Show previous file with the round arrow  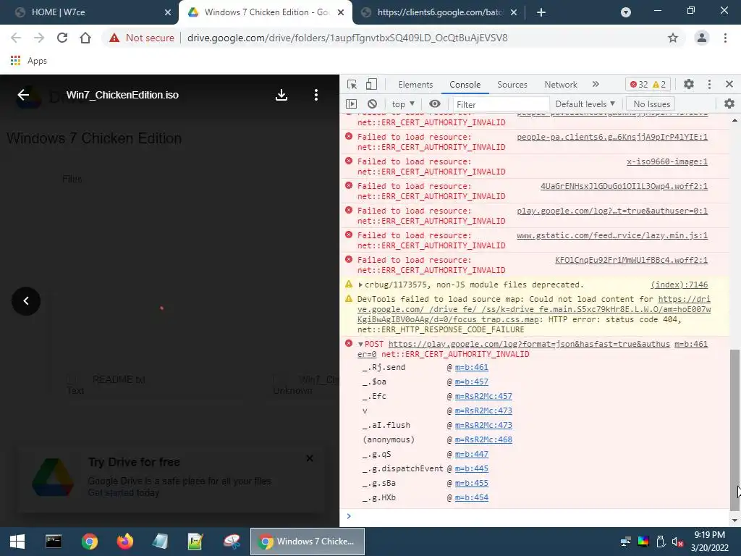[26, 301]
